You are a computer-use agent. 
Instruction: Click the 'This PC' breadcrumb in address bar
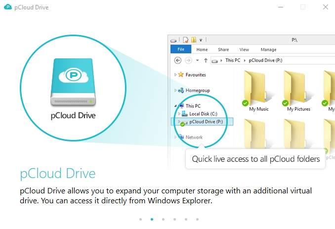(x=233, y=60)
